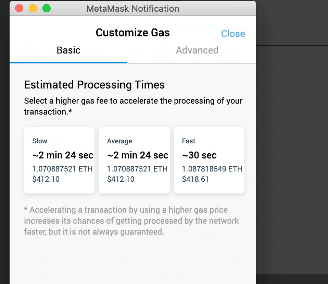Image resolution: width=328 pixels, height=284 pixels.
Task: Click the Customize Gas heading
Action: (x=133, y=33)
